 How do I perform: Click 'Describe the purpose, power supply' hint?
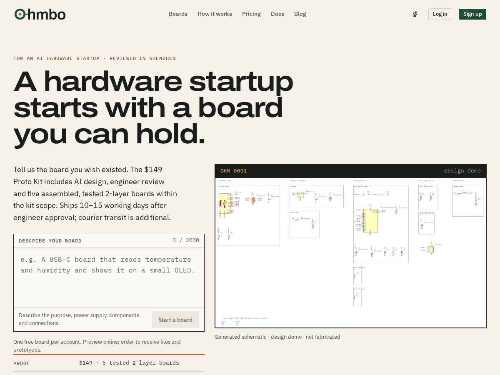[79, 319]
